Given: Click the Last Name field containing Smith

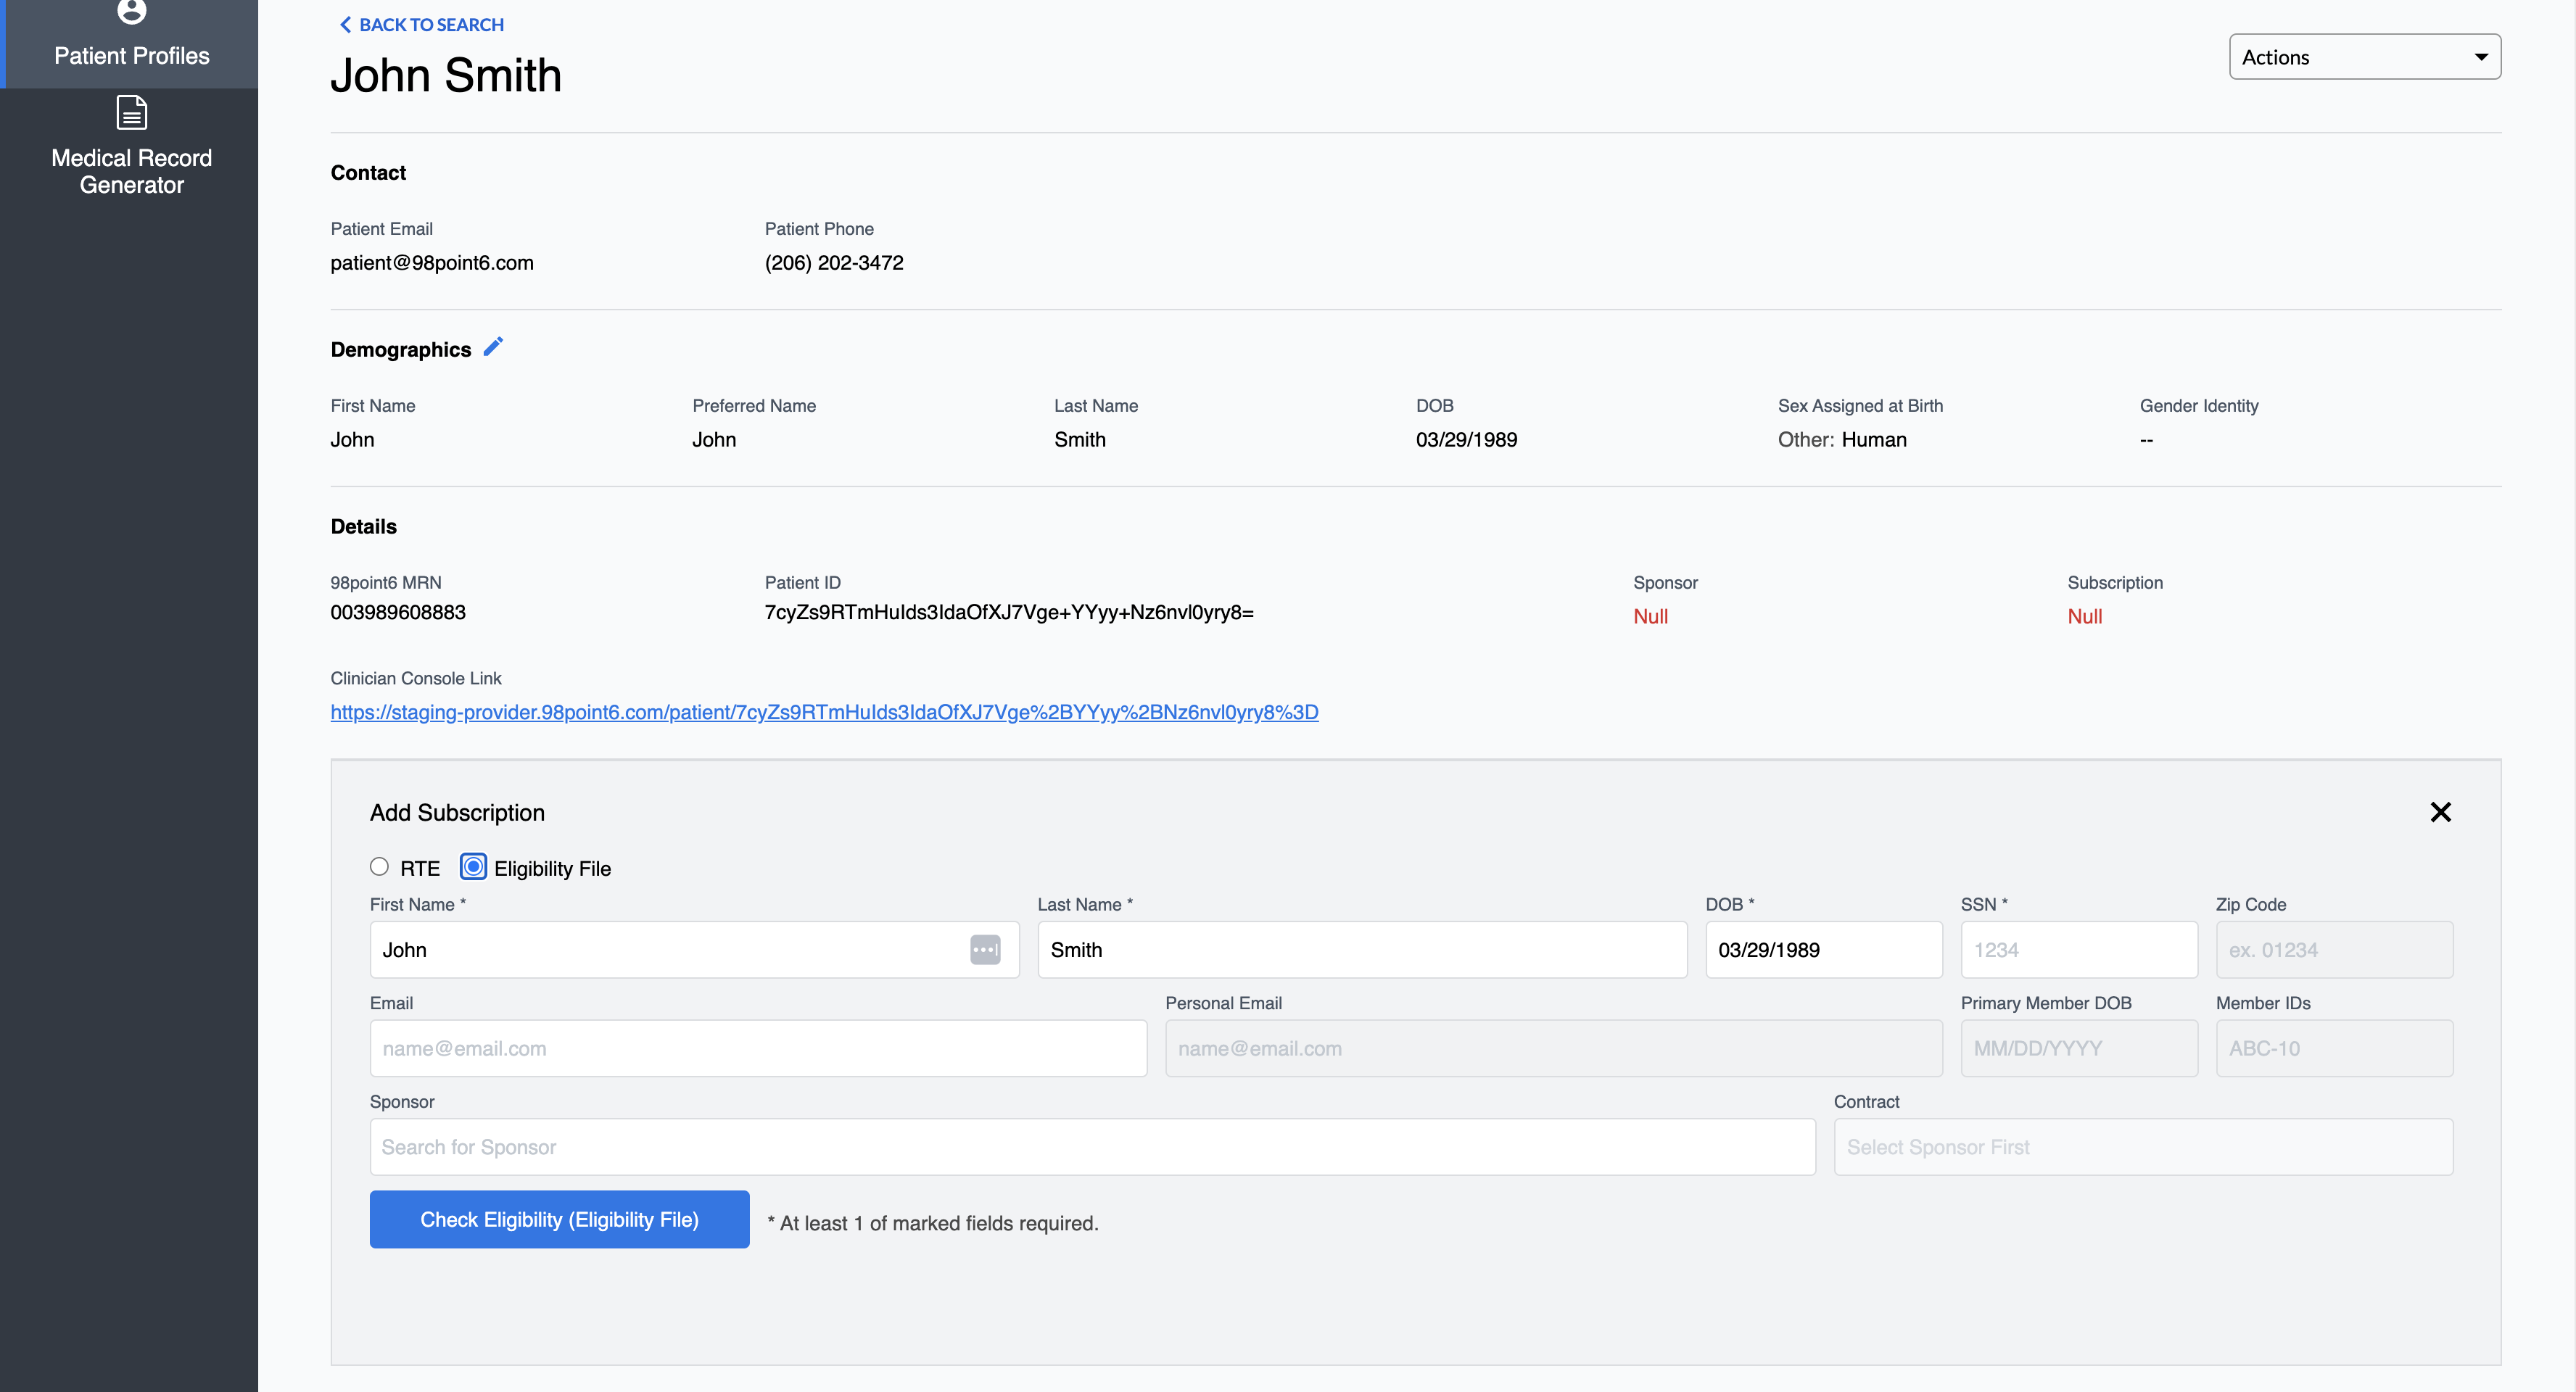Looking at the screenshot, I should (x=1362, y=950).
